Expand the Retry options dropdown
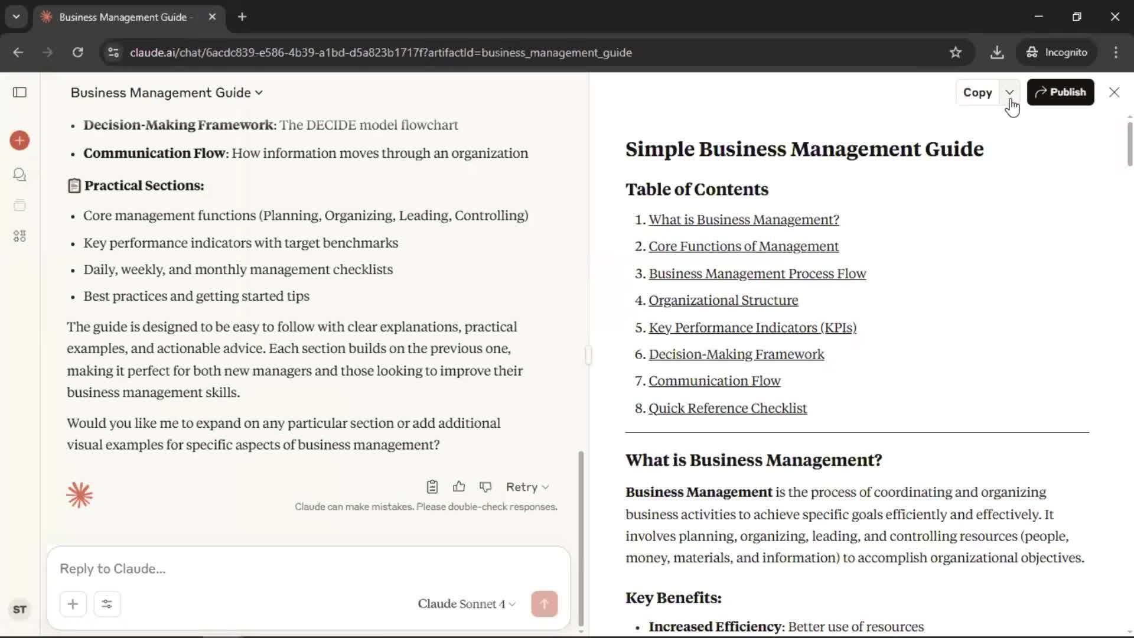Screen dimensions: 1134x638 point(527,487)
